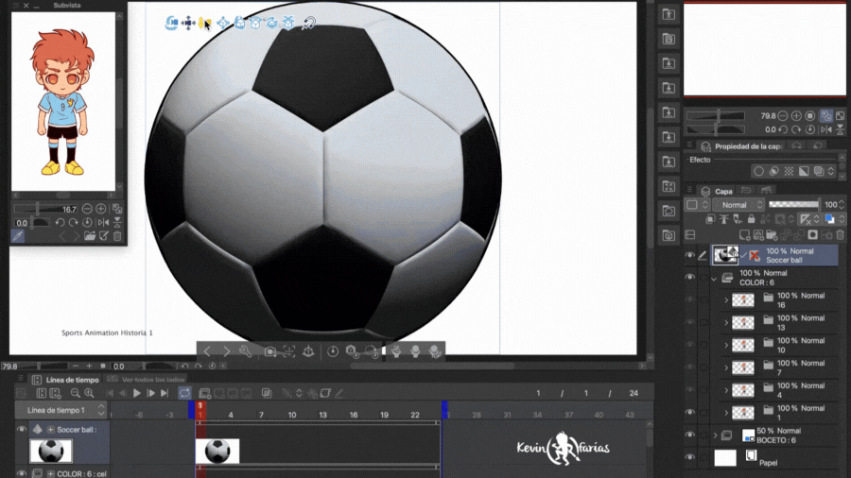Click the reset model rotation icon
Viewport: 851px width, 478px height.
(333, 351)
